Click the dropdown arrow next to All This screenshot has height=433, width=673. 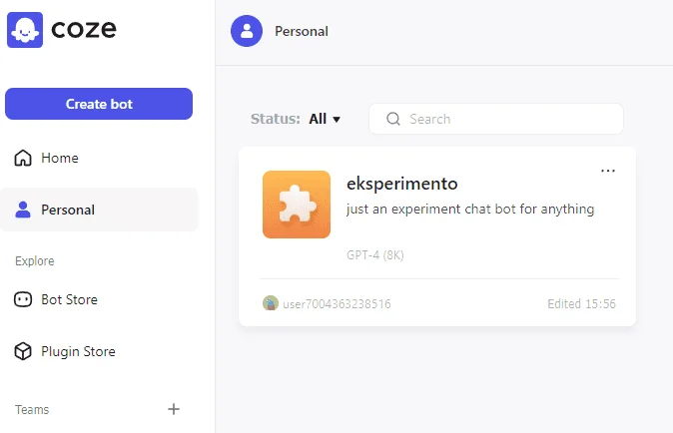[336, 120]
